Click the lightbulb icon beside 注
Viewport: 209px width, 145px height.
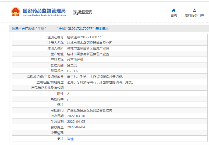pyautogui.click(x=59, y=139)
